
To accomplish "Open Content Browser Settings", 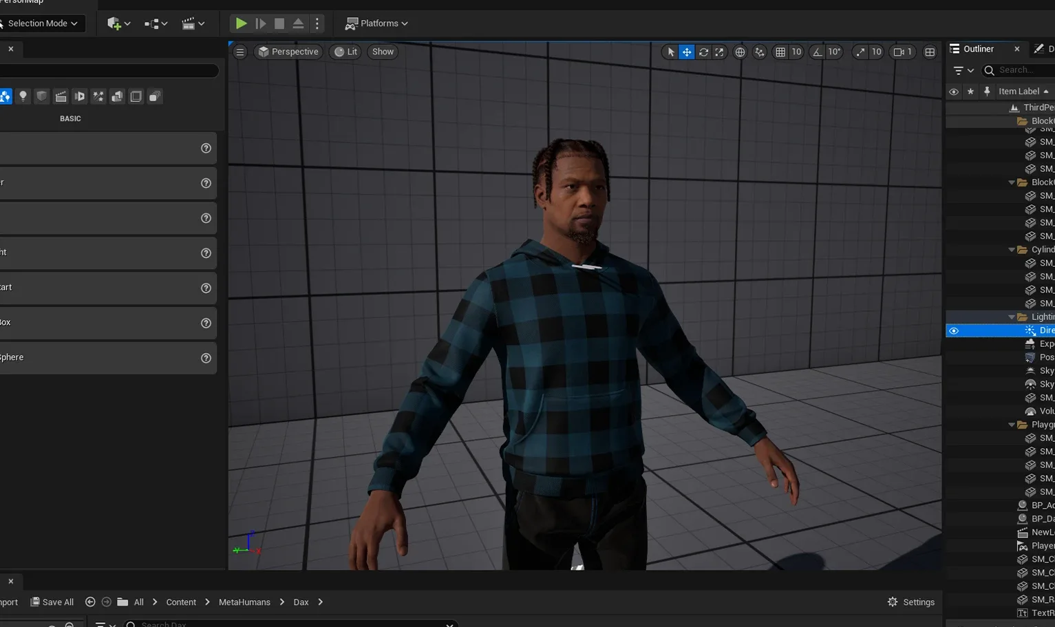I will pos(911,602).
